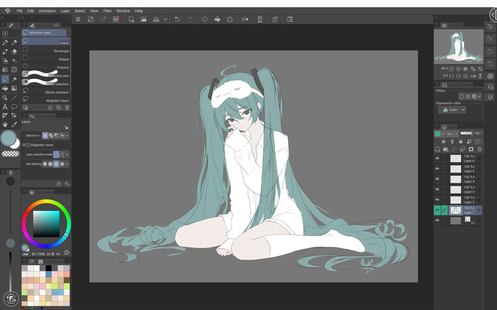
Task: Hide Layer 5 with its eye icon
Action: tap(437, 169)
